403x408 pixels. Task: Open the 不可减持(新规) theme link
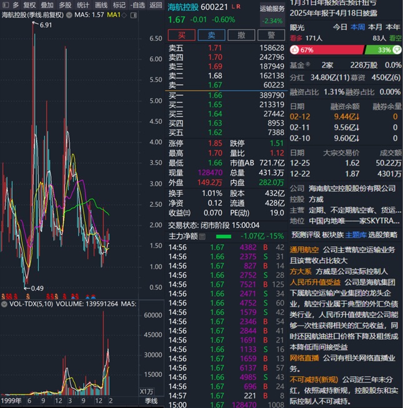click(314, 380)
